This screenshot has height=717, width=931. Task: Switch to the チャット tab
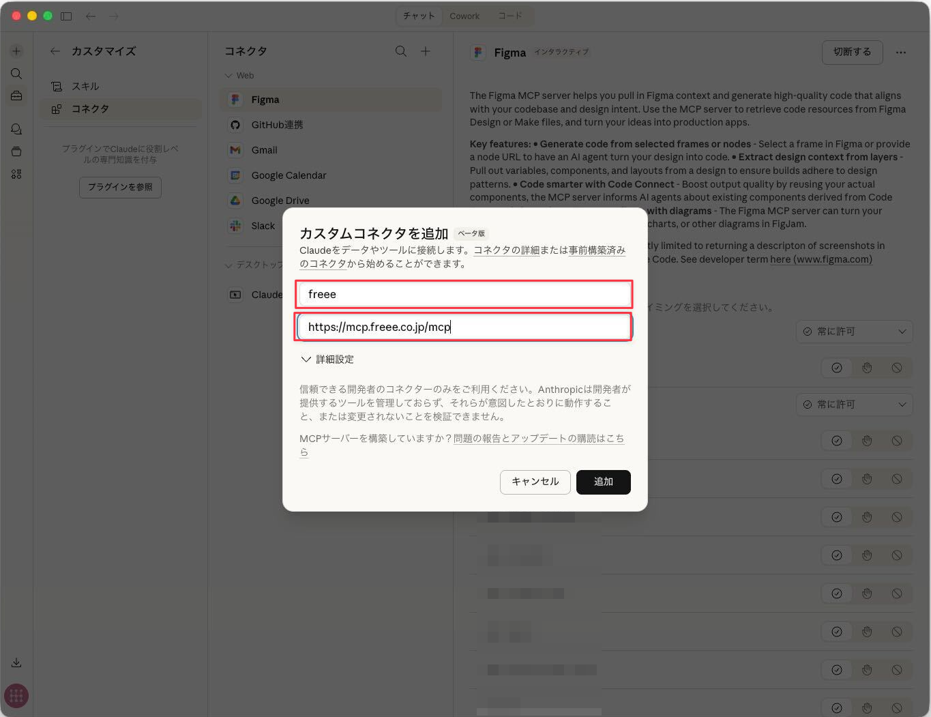coord(419,16)
